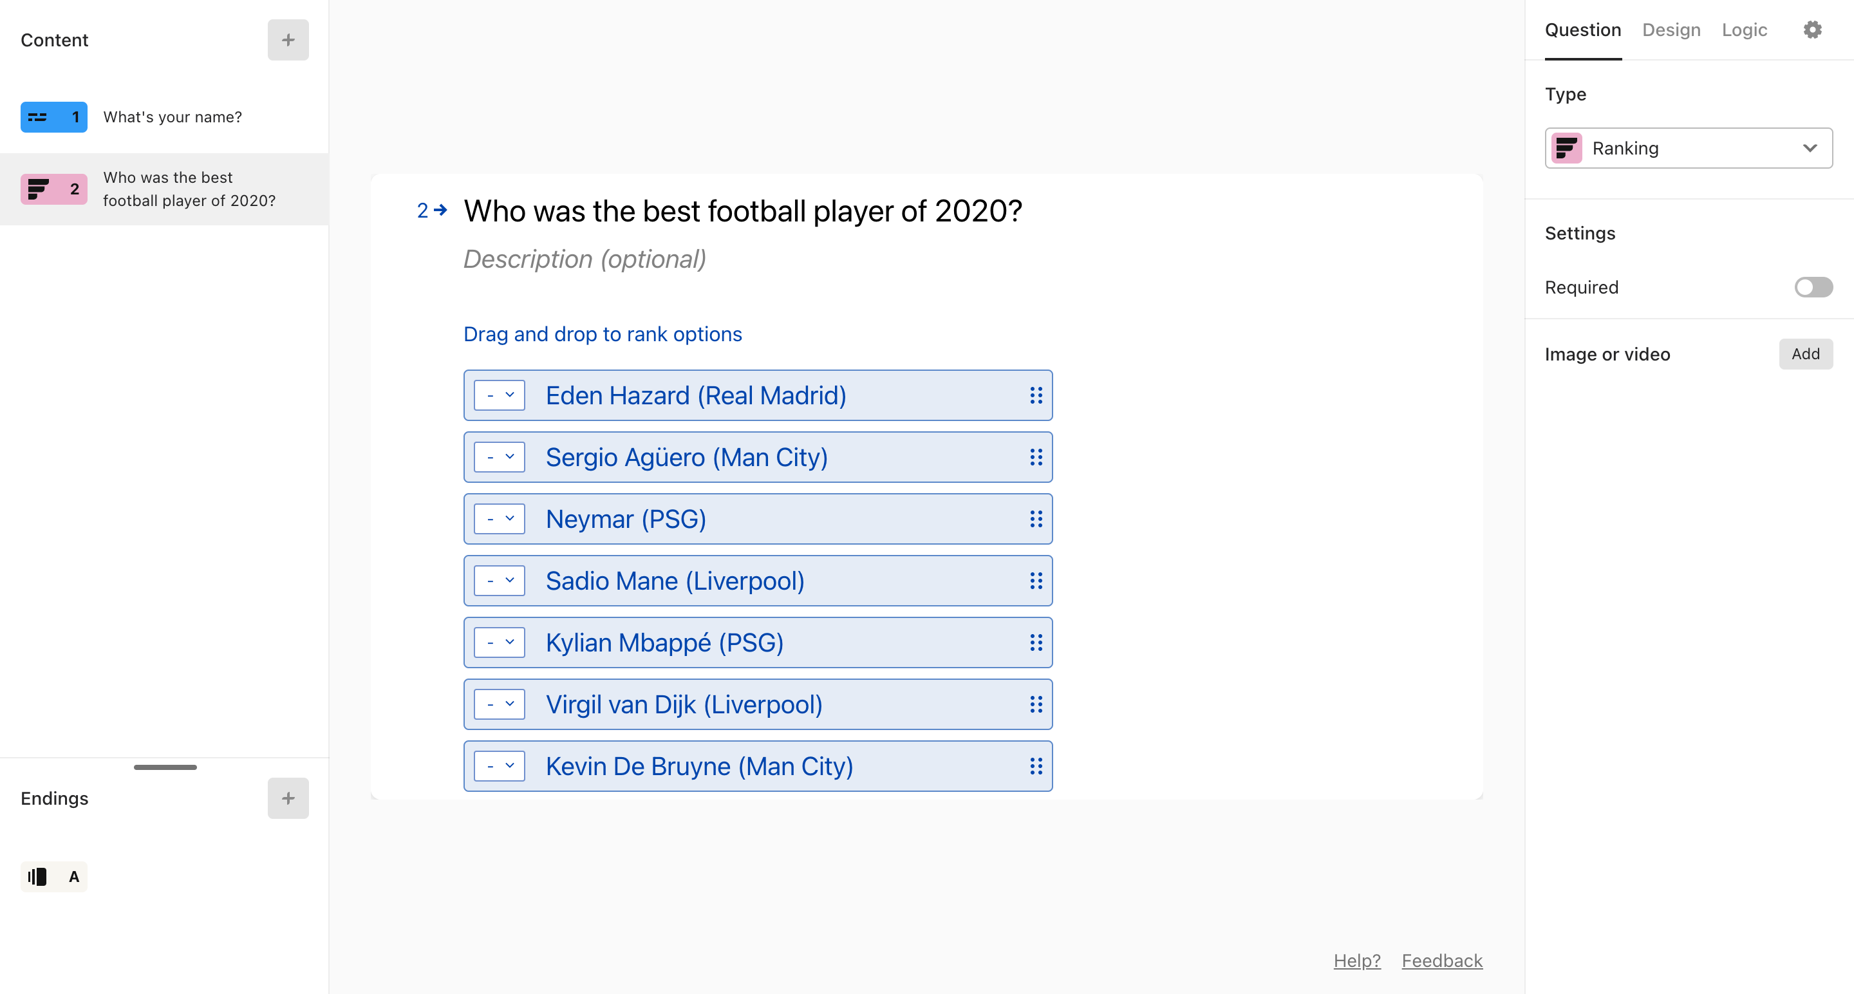
Task: Click the gear settings icon
Action: 1812,30
